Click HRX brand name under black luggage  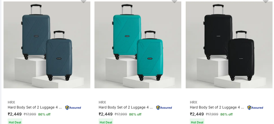click(194, 102)
